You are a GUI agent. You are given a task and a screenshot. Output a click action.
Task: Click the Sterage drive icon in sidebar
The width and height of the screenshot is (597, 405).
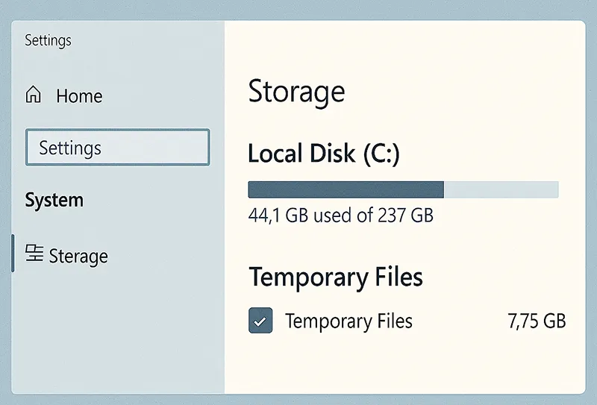point(34,254)
